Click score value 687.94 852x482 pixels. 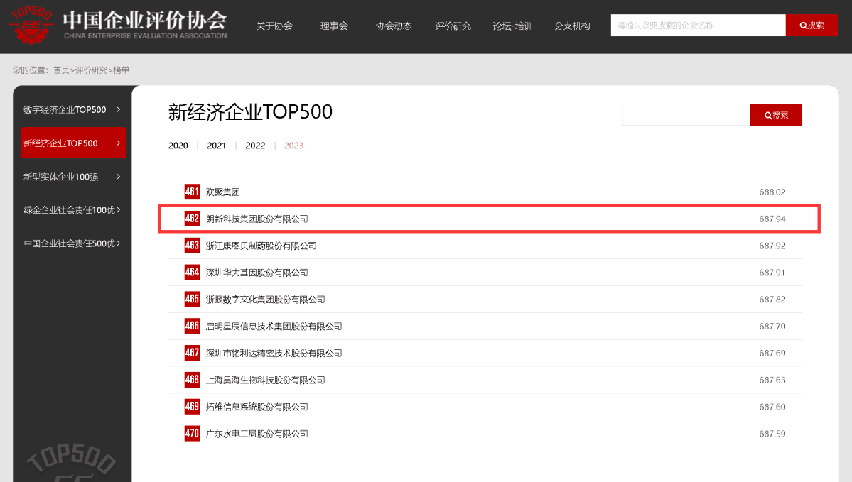point(772,219)
